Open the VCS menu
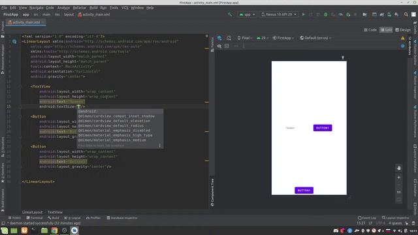418x235 pixels. click(125, 8)
